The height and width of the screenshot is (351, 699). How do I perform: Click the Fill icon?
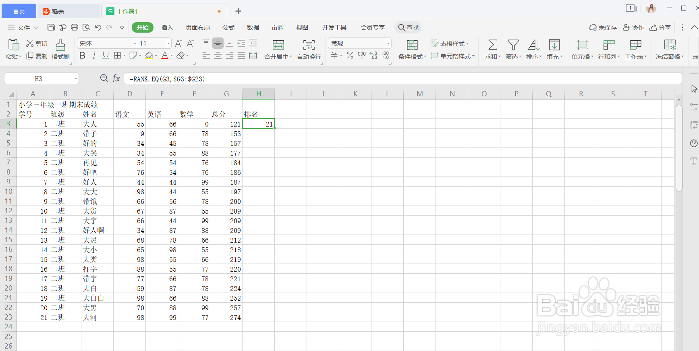tap(554, 45)
